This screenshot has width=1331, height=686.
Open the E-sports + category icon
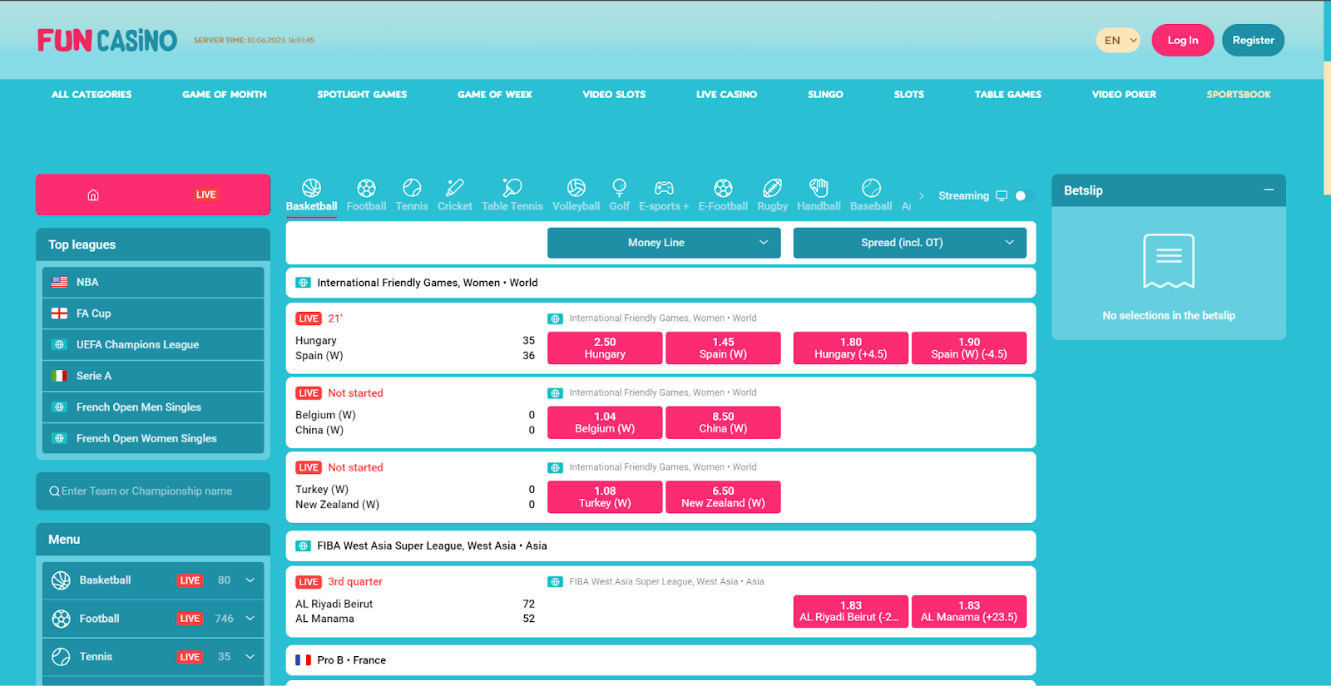tap(664, 188)
